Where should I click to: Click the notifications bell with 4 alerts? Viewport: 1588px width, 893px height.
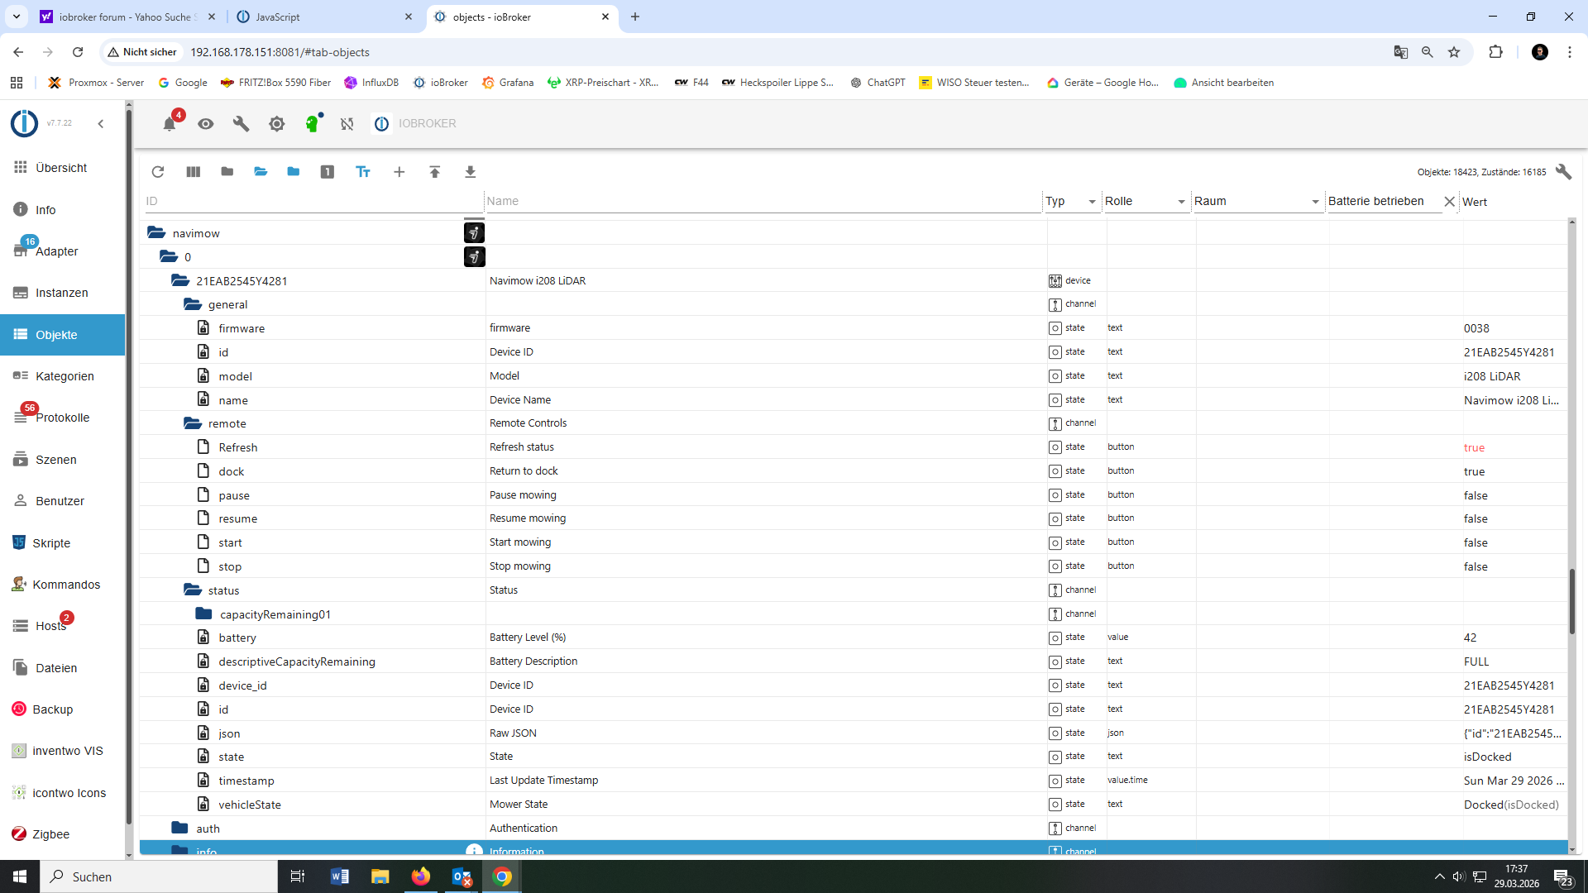tap(170, 124)
